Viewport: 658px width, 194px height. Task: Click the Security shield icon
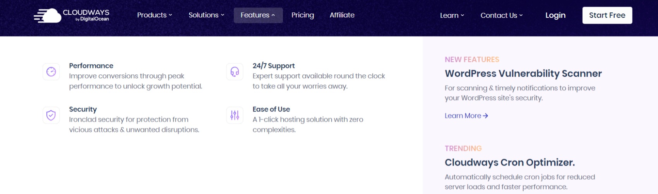pos(51,115)
